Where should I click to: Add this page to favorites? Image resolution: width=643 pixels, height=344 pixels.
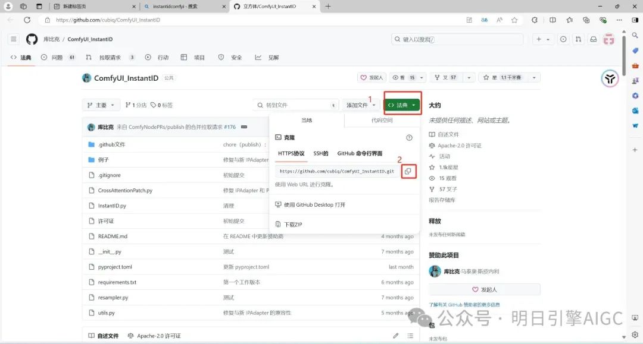coord(514,20)
